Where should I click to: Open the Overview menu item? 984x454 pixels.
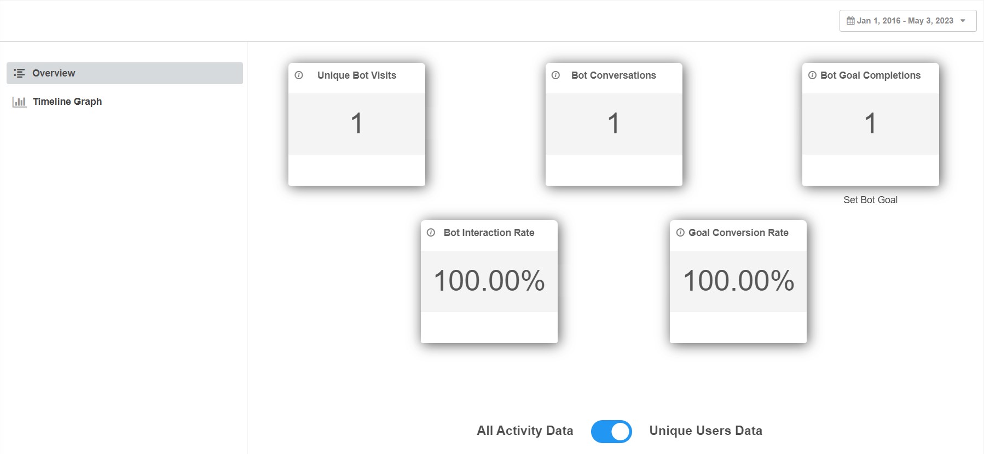(x=54, y=73)
